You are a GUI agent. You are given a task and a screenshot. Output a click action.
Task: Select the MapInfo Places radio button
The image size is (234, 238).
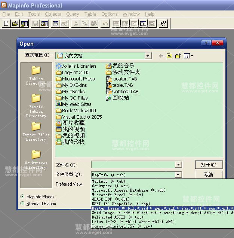[x=22, y=196]
